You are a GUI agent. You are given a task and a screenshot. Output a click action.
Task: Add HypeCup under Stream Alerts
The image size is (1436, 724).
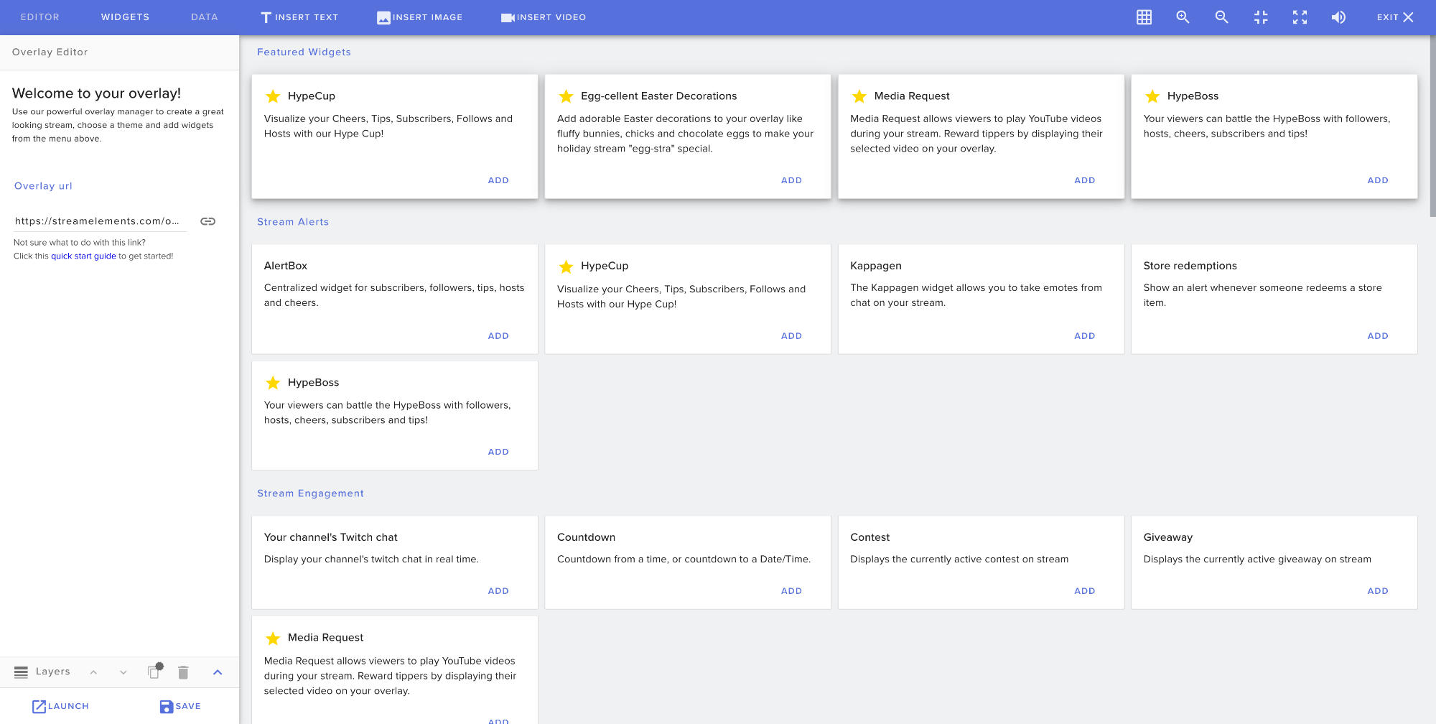[x=791, y=335]
